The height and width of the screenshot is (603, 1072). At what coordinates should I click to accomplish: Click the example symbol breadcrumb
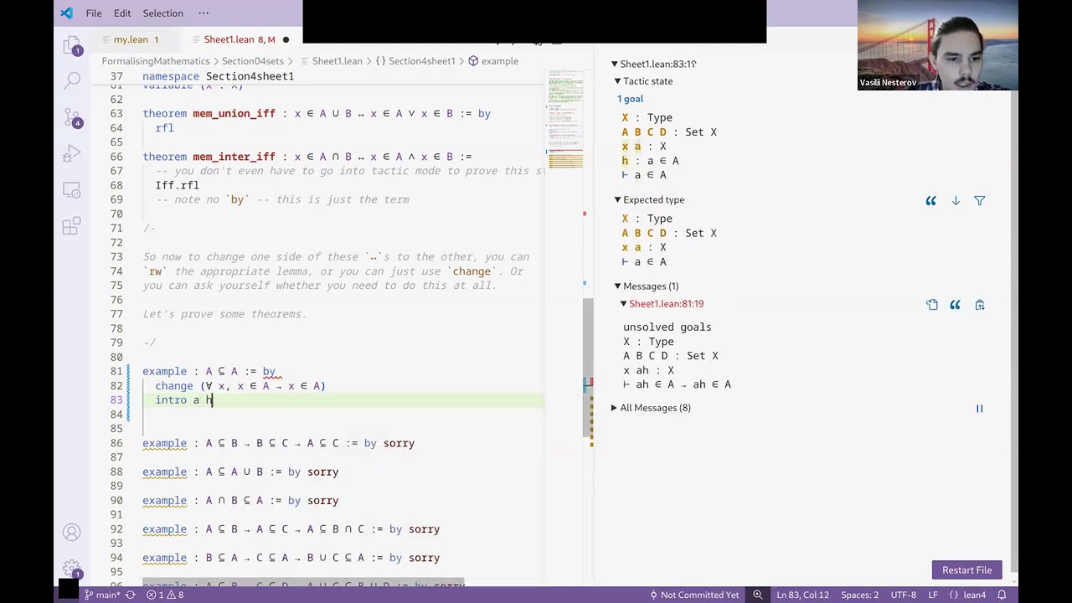(x=493, y=61)
